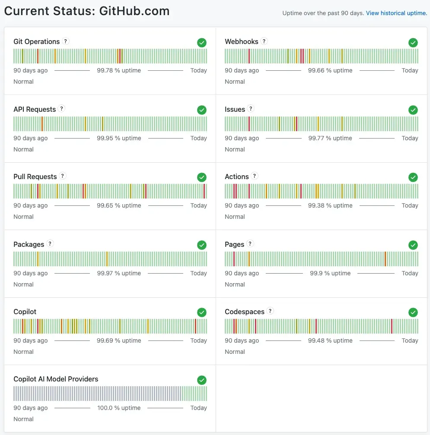Click the 99.48 % uptime value

click(x=330, y=340)
